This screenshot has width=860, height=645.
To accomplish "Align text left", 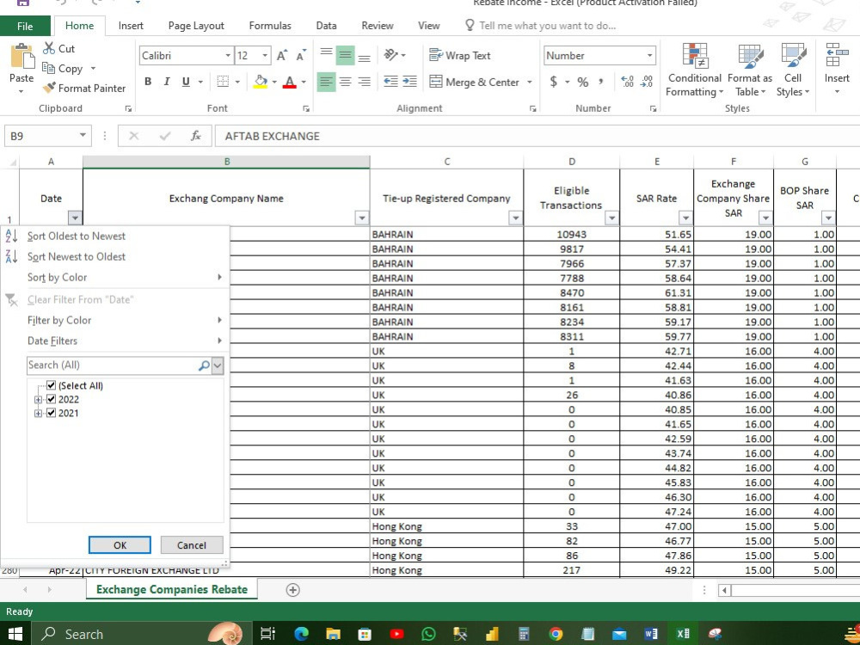I will [x=326, y=82].
